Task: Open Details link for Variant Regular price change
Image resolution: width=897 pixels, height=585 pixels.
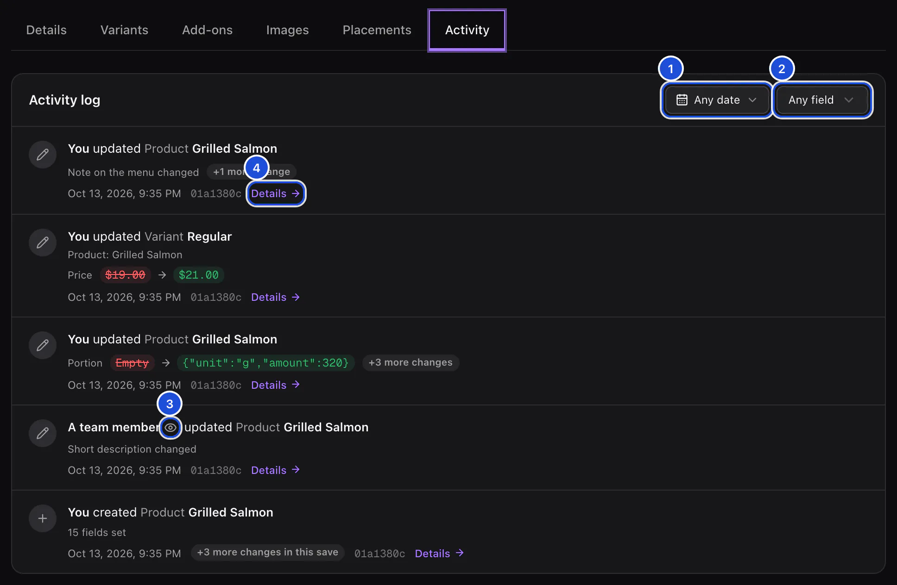Action: 275,297
